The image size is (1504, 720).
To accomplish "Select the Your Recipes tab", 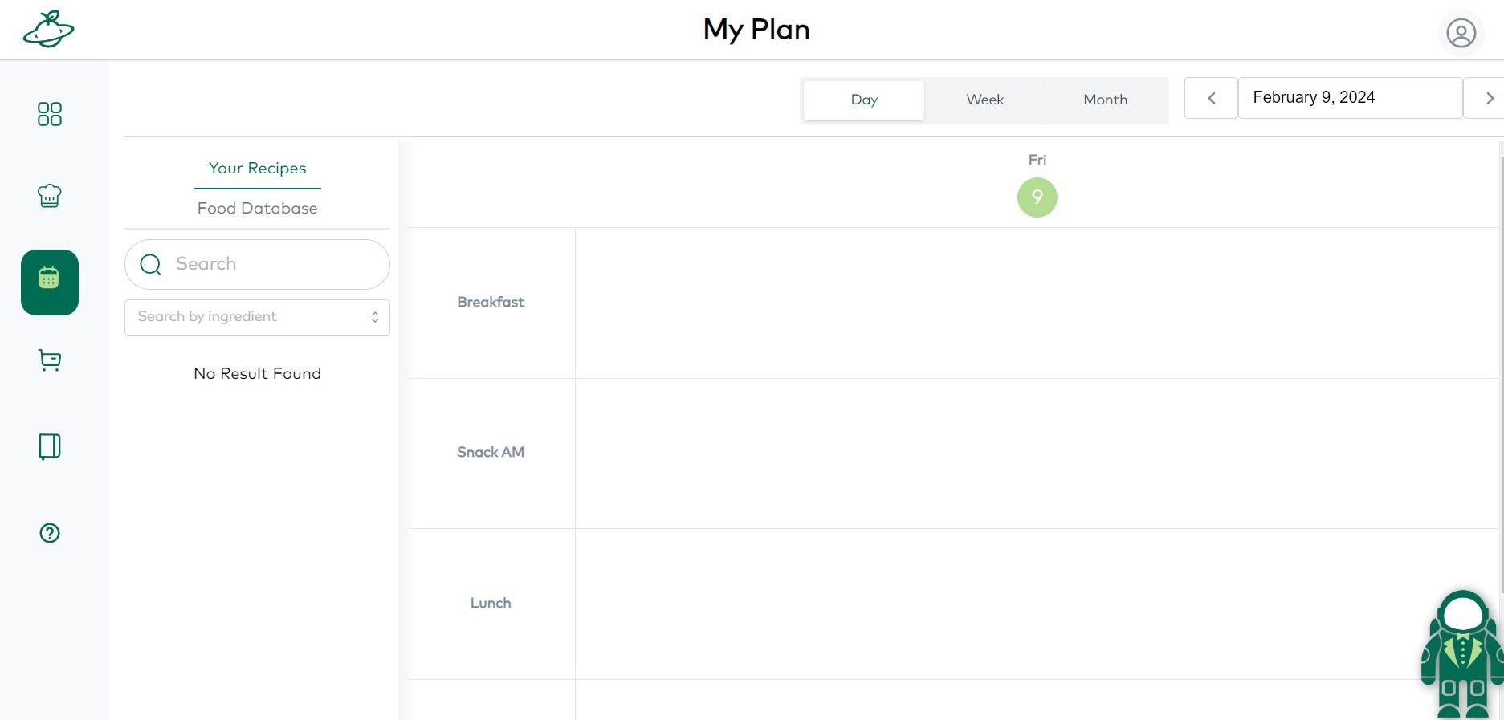I will [x=257, y=168].
